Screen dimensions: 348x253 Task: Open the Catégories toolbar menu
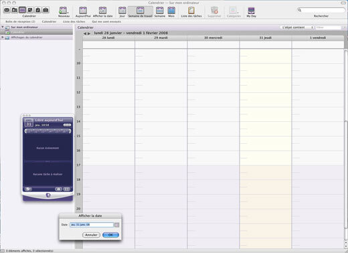[x=234, y=11]
